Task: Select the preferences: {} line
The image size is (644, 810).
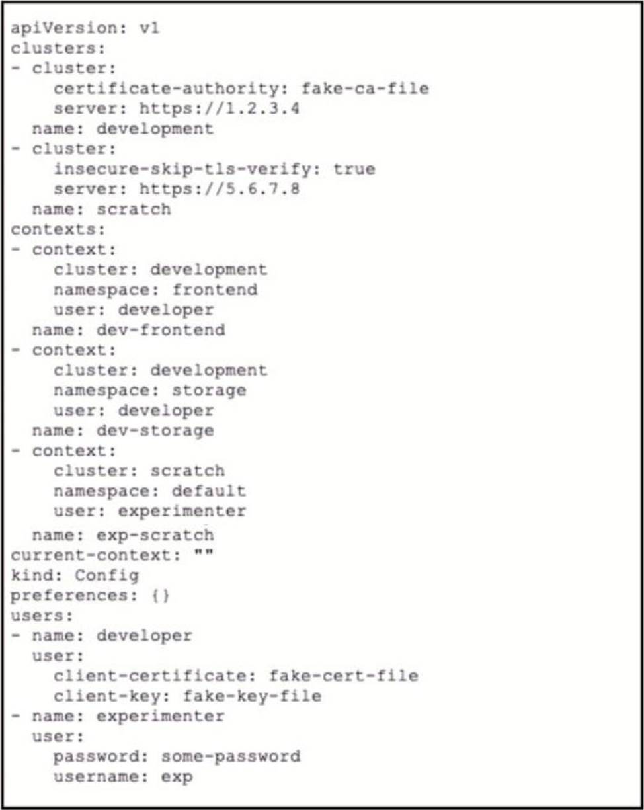Action: click(91, 596)
